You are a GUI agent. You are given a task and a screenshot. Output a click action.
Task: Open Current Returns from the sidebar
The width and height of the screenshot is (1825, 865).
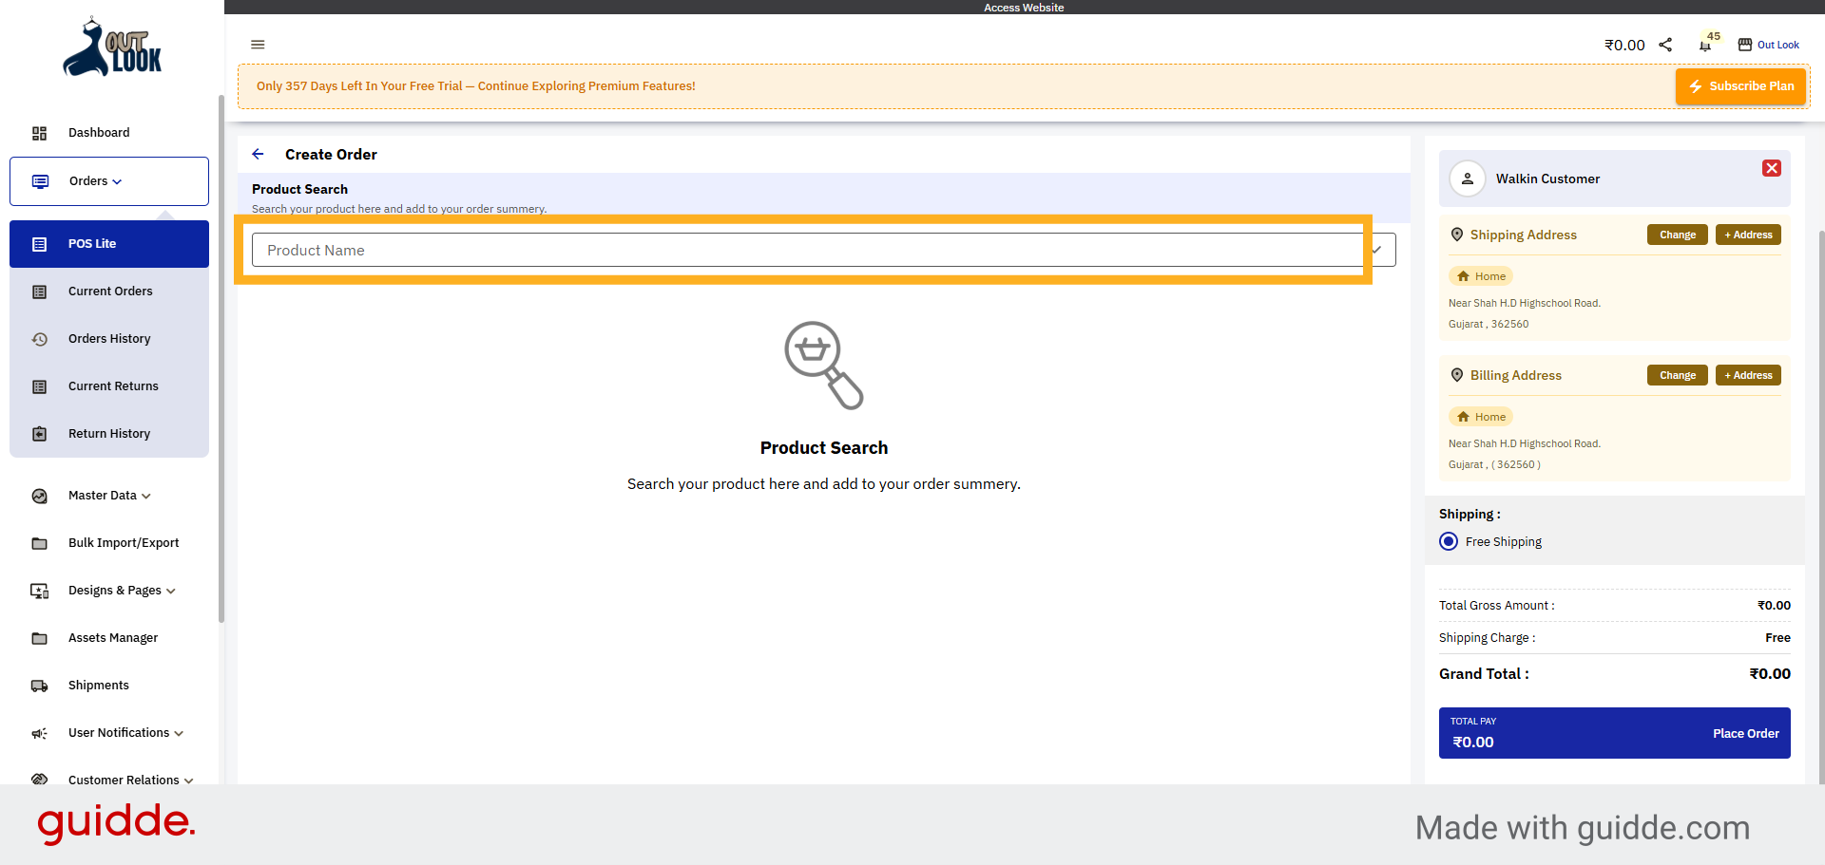(x=113, y=386)
